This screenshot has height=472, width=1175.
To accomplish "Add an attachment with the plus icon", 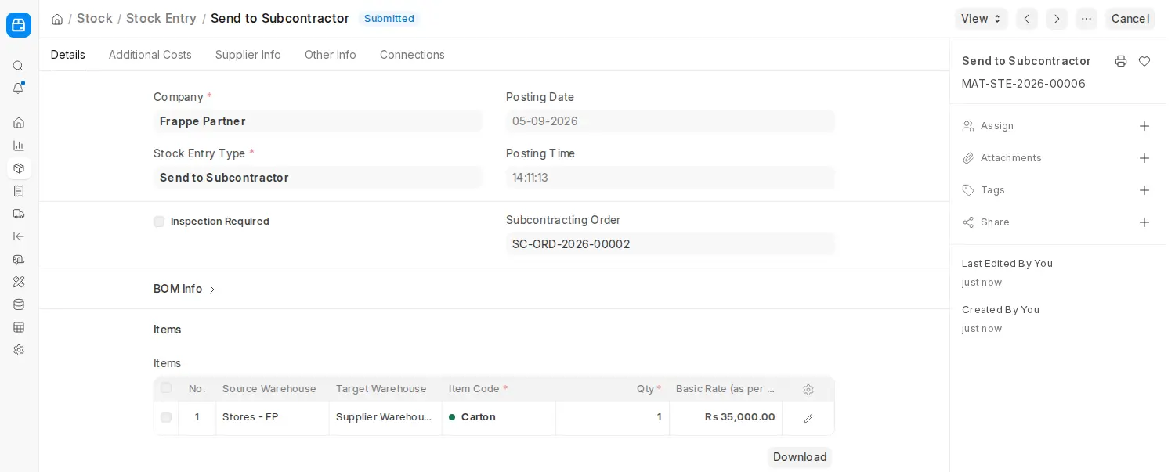I will click(1144, 158).
